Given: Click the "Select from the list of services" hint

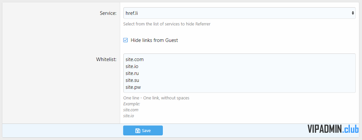Looking at the screenshot, I should coord(167,24).
